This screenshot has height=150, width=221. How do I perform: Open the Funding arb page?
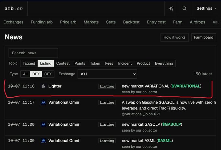(42, 22)
